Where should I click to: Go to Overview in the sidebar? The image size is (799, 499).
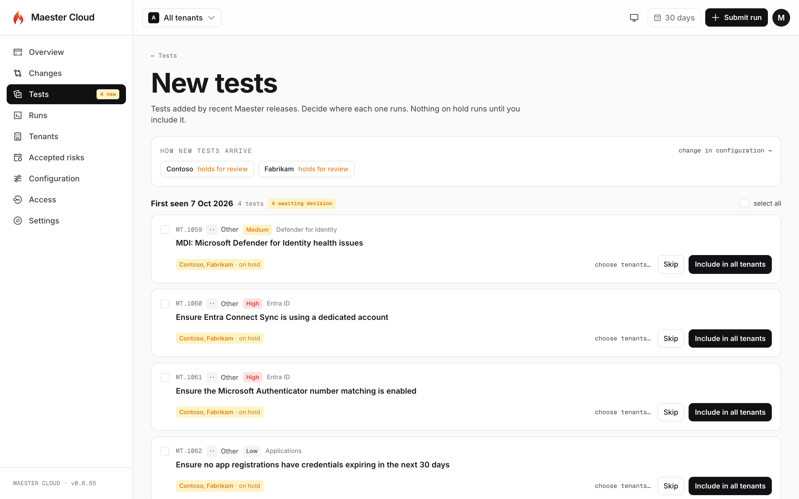(x=66, y=52)
